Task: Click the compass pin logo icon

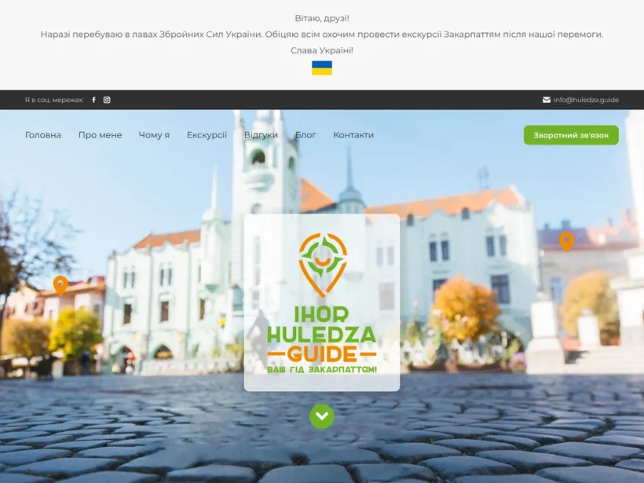Action: (x=323, y=265)
